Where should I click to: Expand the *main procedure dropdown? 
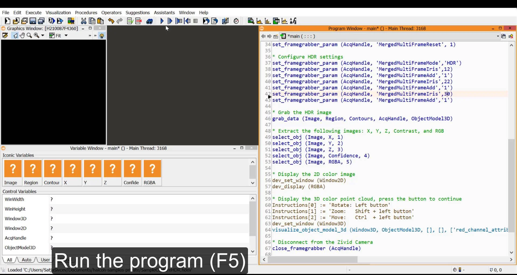click(x=498, y=36)
